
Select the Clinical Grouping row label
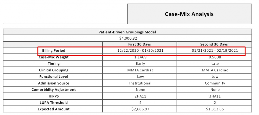54,70
